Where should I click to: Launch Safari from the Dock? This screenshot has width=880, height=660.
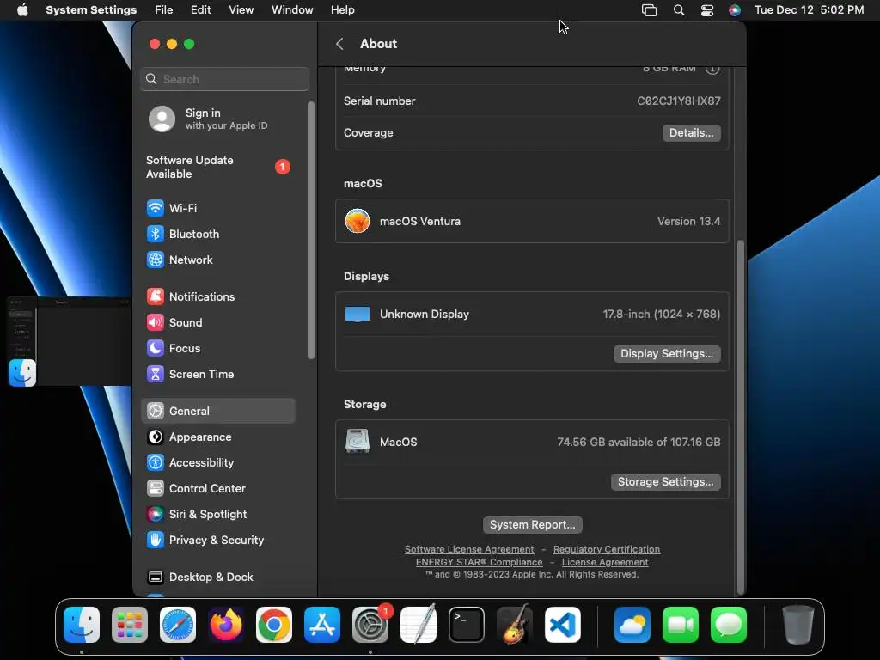coord(178,625)
